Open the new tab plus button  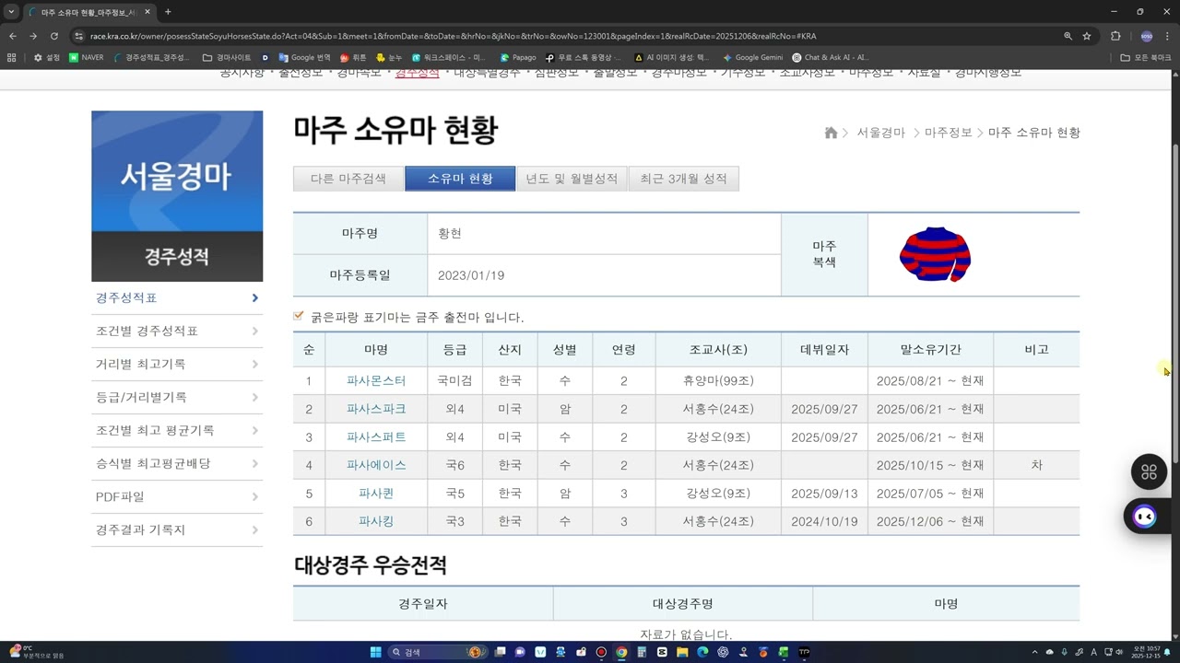coord(168,12)
